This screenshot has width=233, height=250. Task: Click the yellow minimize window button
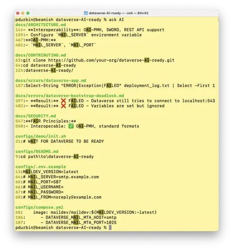[23, 13]
